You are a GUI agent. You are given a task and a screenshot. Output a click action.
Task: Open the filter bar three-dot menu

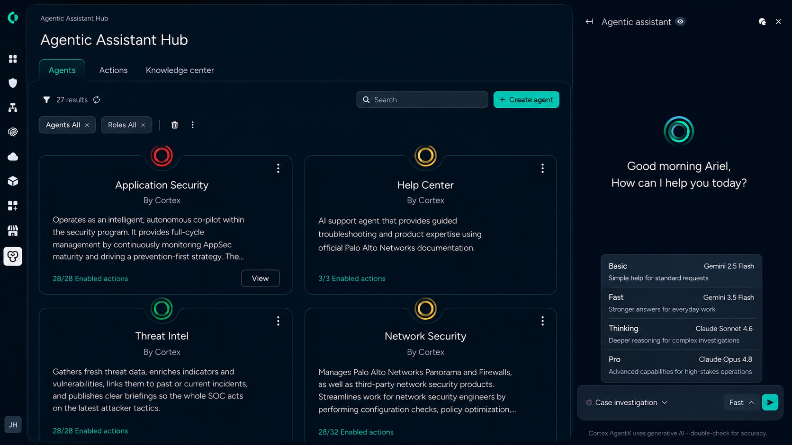point(192,125)
